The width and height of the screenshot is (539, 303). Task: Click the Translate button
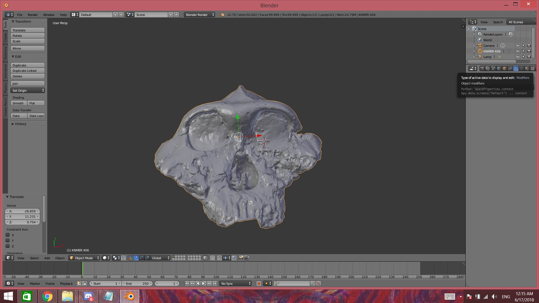[x=28, y=30]
